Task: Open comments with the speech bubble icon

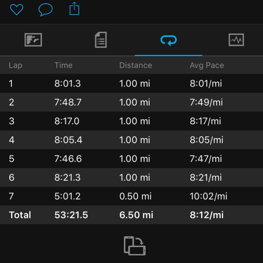Action: click(45, 9)
